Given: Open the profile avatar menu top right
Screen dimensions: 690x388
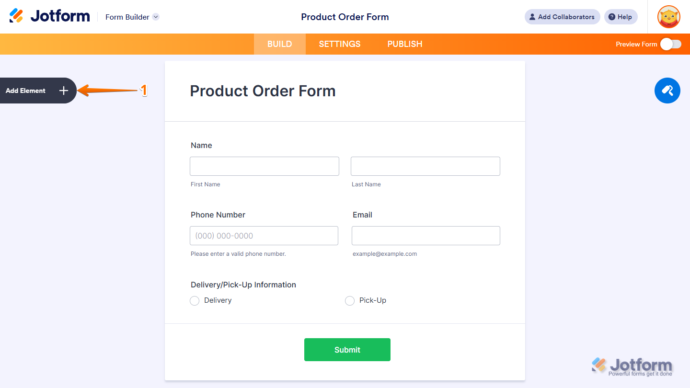Looking at the screenshot, I should pyautogui.click(x=668, y=17).
